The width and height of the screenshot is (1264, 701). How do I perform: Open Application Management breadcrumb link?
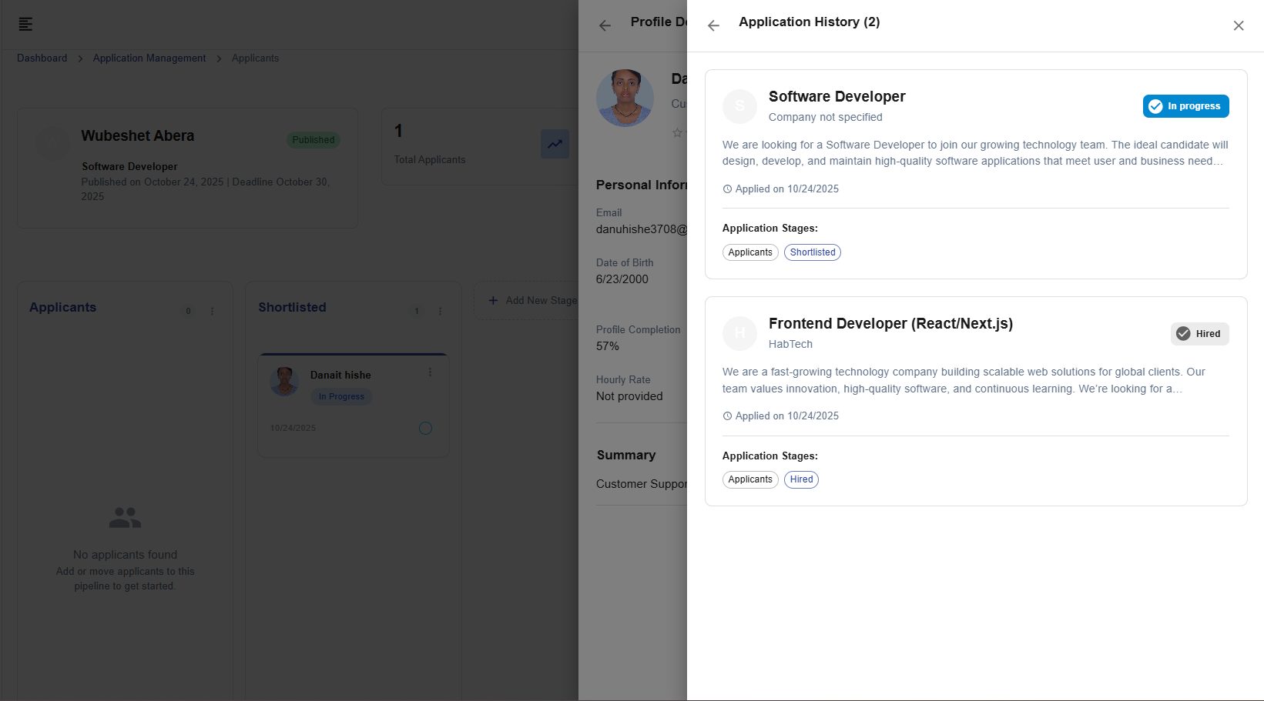pos(149,58)
